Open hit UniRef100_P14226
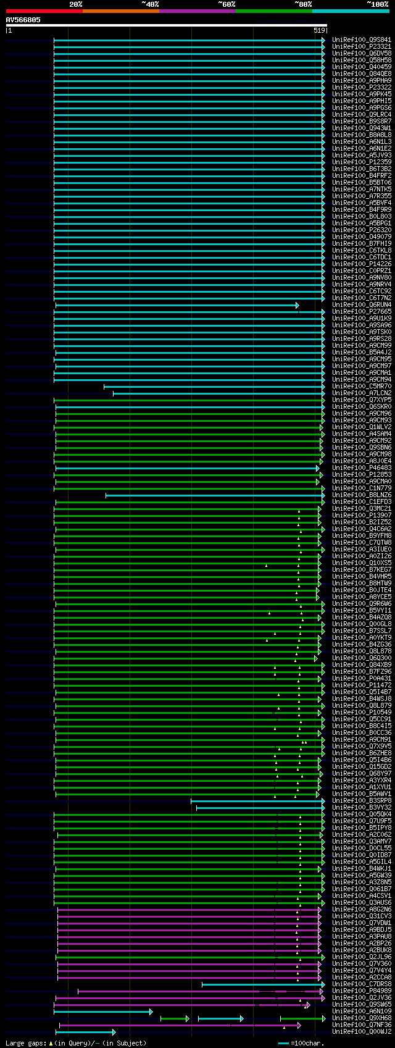Image resolution: width=395 pixels, height=1048 pixels. pos(362,264)
